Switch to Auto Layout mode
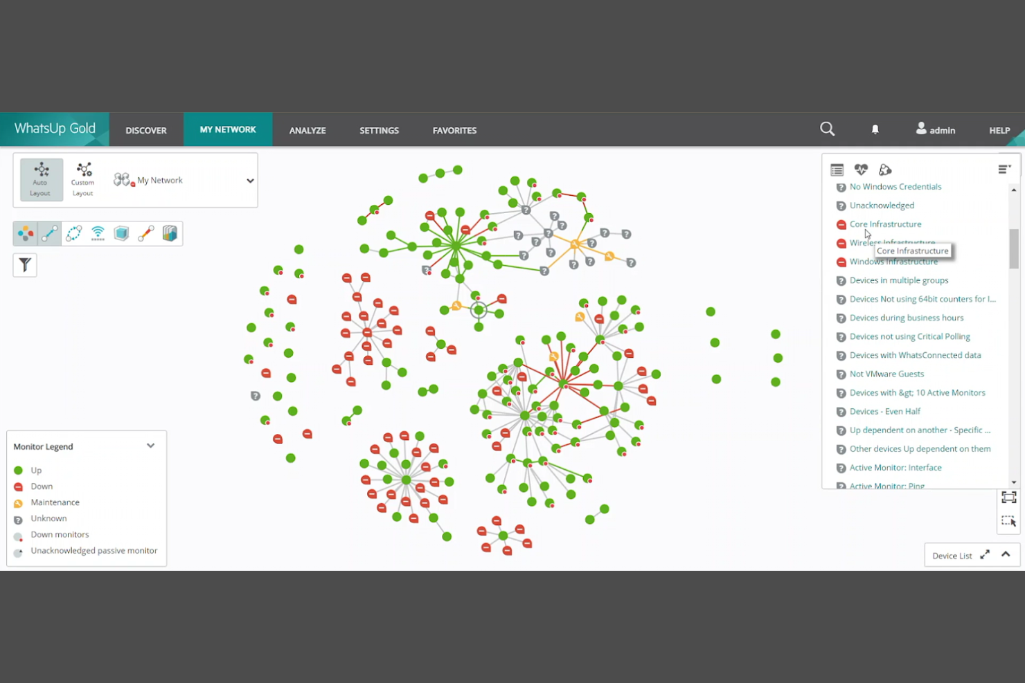Screen dimensions: 1025x683 point(41,179)
